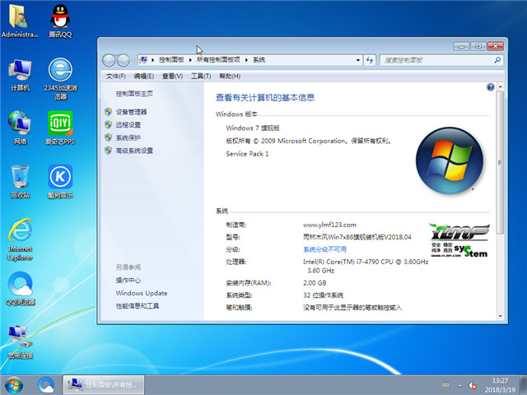Click the keyboard input tray icon
Image resolution: width=527 pixels, height=395 pixels.
445,384
